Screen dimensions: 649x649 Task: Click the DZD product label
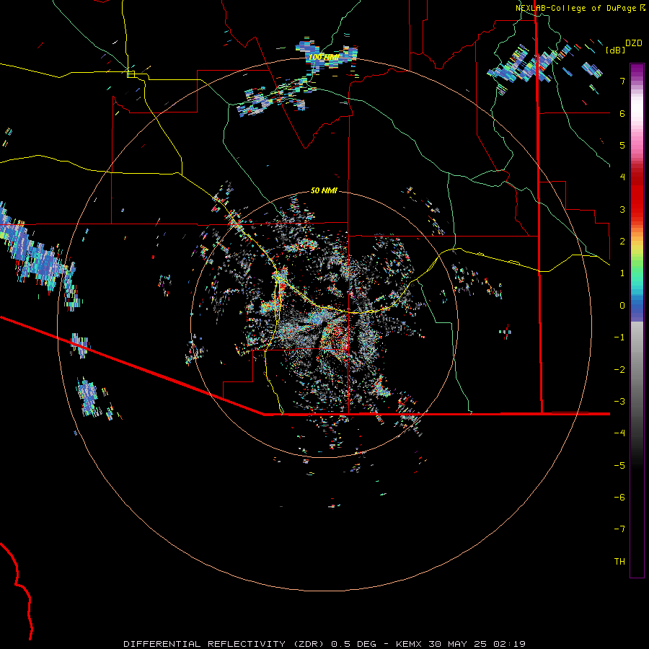[x=634, y=43]
